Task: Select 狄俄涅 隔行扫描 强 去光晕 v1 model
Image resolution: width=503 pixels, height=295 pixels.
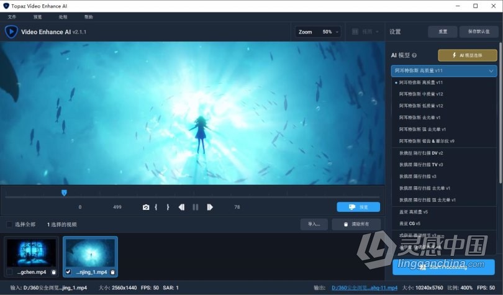Action: (x=444, y=200)
